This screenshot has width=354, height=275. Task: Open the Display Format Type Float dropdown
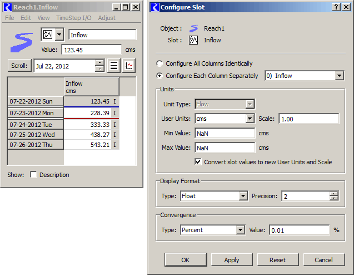click(215, 196)
